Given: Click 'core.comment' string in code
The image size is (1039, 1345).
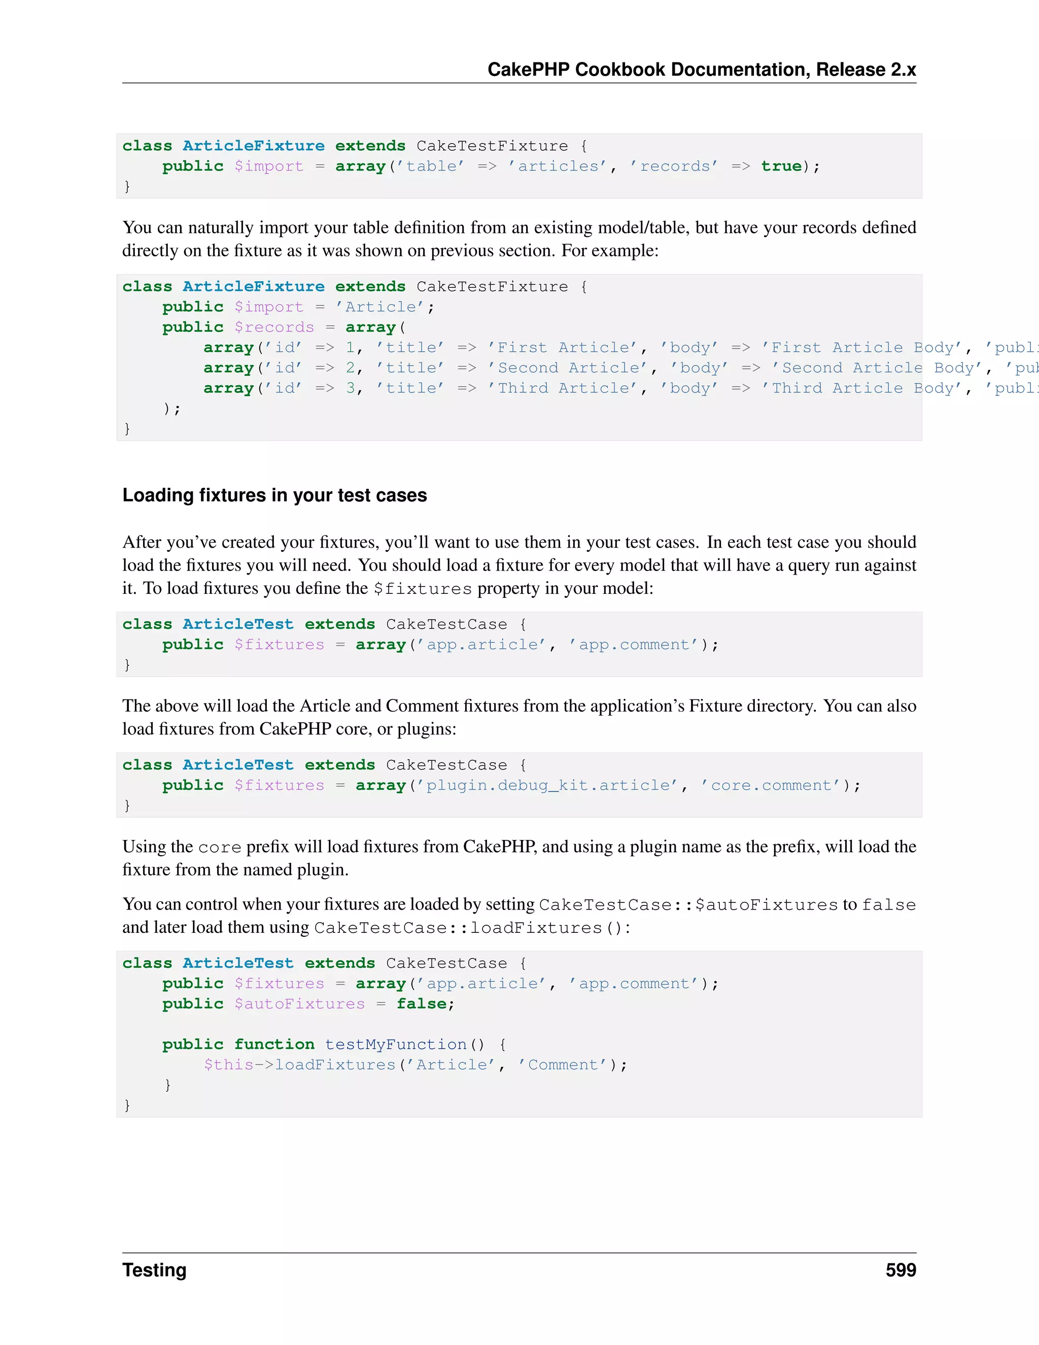Looking at the screenshot, I should [x=771, y=785].
